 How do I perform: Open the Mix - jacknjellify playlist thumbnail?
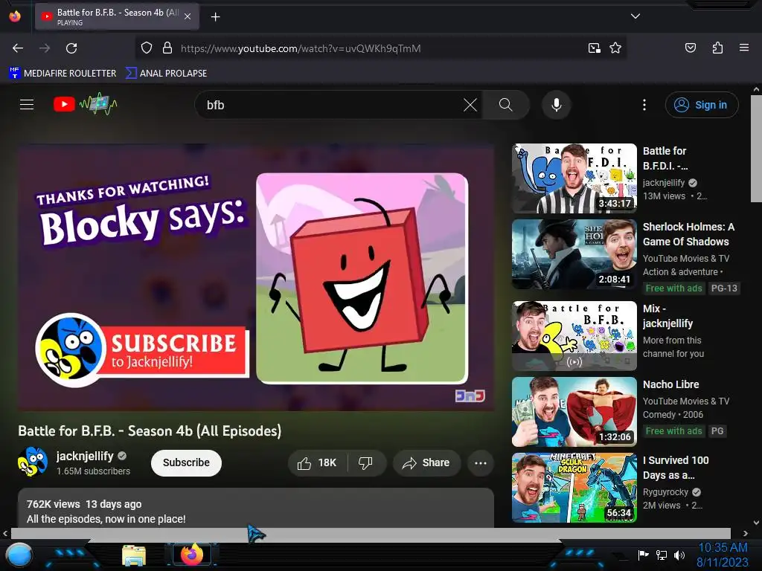[574, 336]
